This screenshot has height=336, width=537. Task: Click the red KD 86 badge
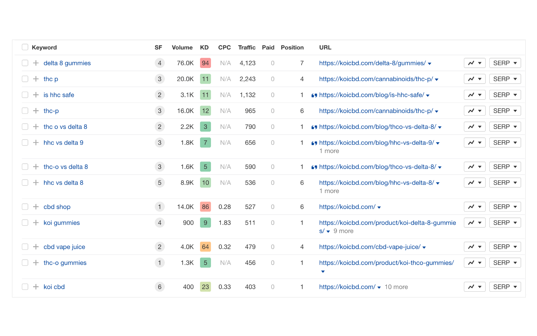click(206, 207)
